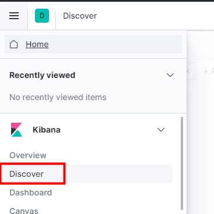Click the dimmed collapse arrow button behind panel
Screen dimensions: 214x214
(191, 71)
